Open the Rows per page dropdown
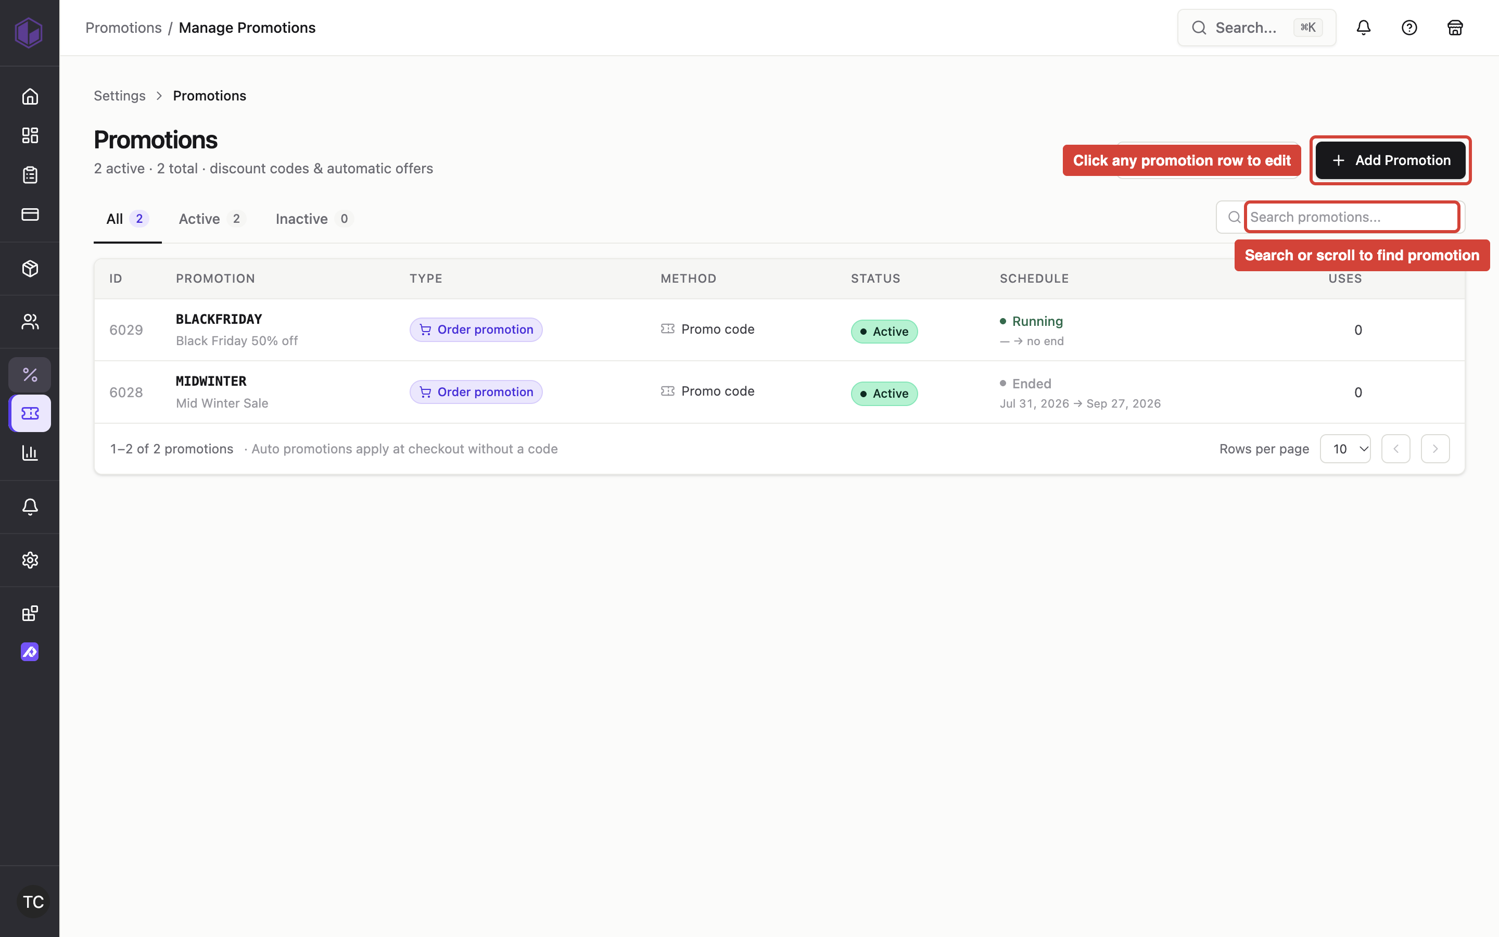The image size is (1499, 937). 1345,449
